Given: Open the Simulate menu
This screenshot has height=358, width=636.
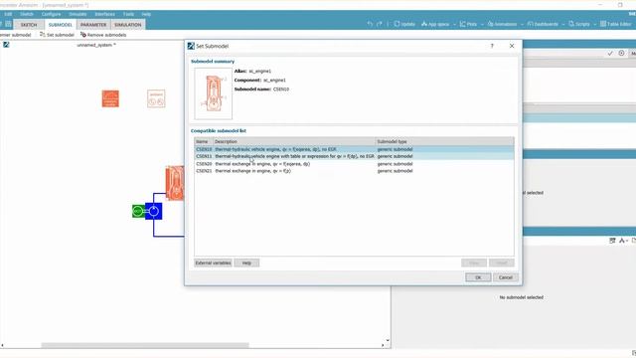Looking at the screenshot, I should [x=78, y=14].
